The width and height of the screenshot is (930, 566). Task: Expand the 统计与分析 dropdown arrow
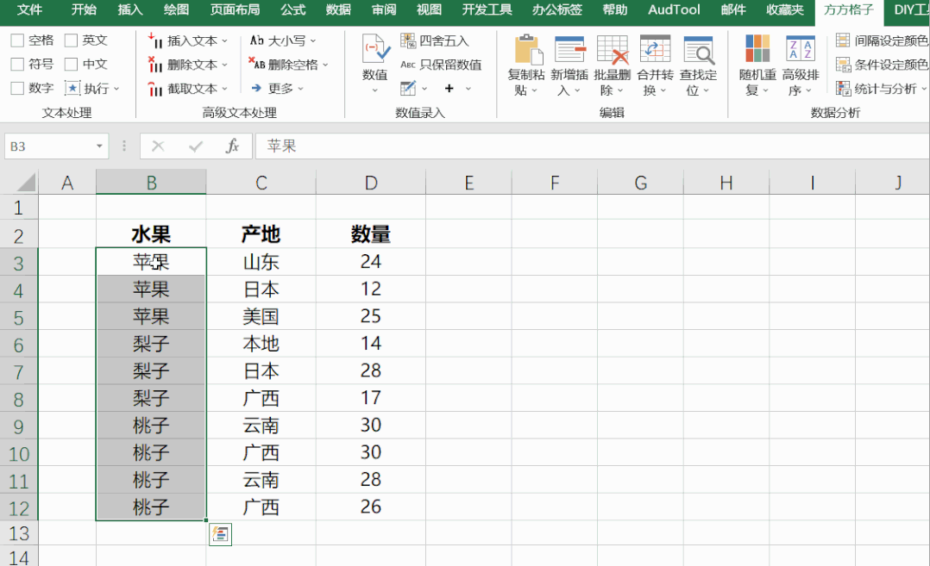tap(923, 89)
